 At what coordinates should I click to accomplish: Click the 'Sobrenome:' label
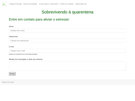click(x=13, y=37)
